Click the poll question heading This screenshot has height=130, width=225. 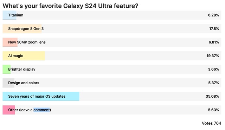70,6
